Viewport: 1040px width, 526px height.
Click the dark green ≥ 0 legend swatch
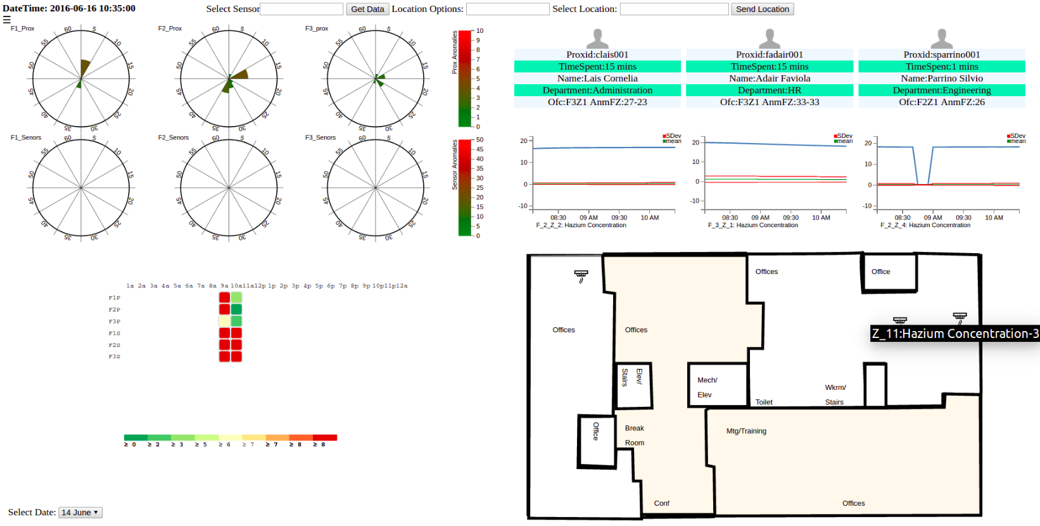pos(136,437)
